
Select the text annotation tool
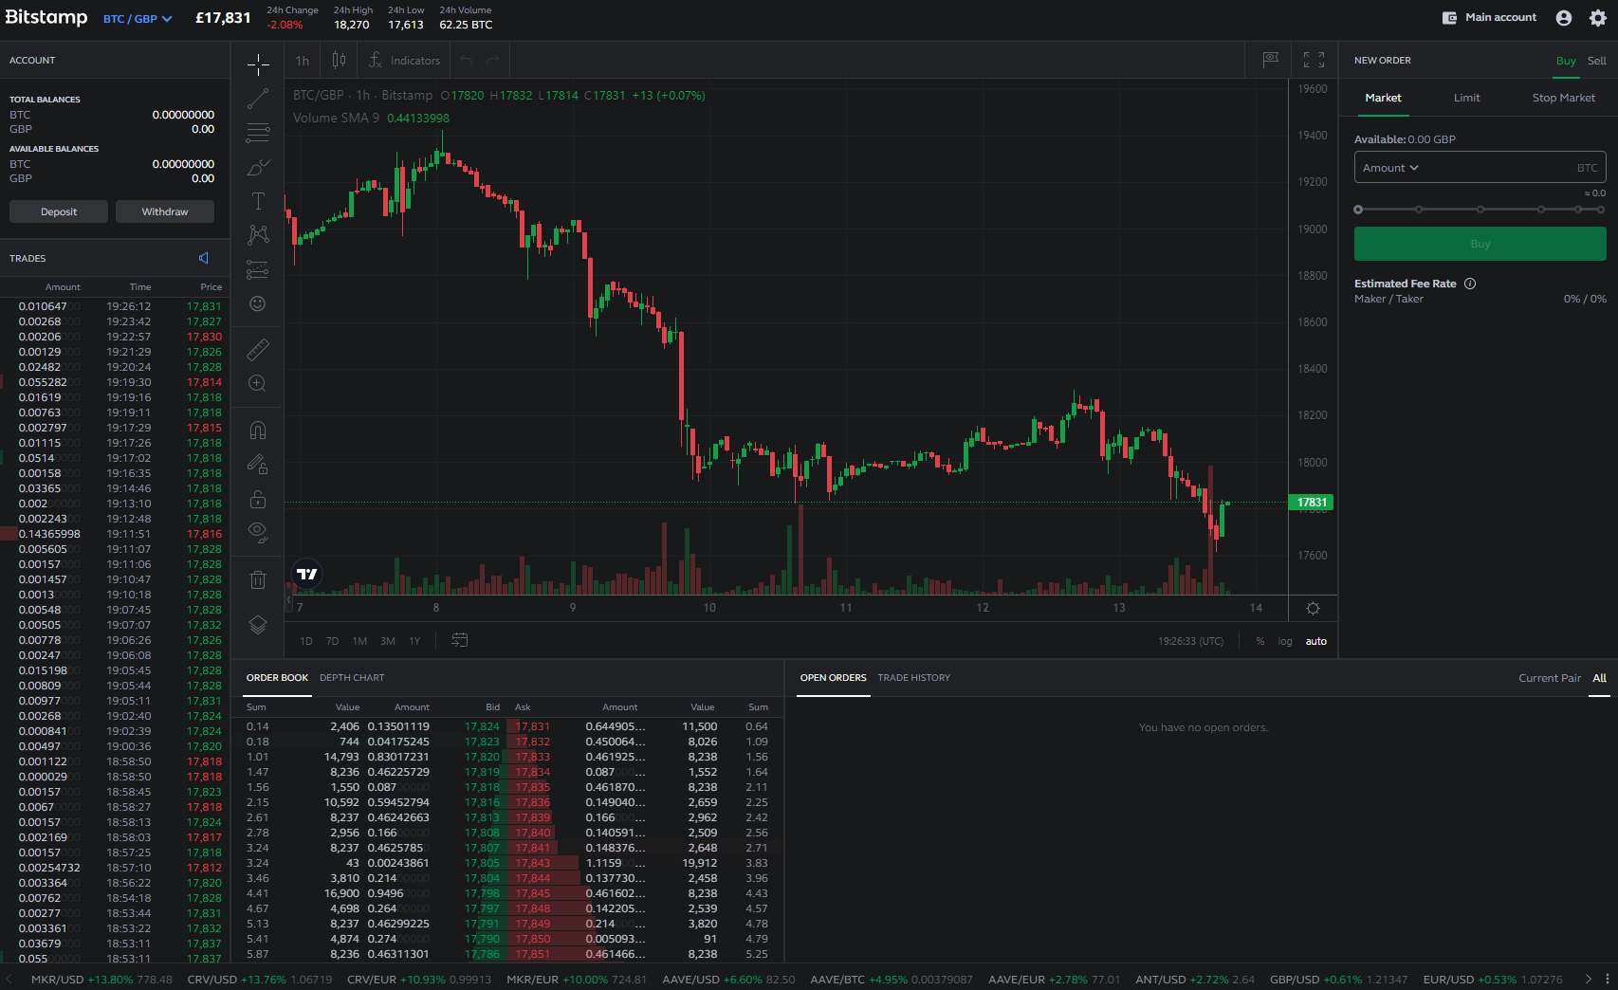pyautogui.click(x=258, y=201)
